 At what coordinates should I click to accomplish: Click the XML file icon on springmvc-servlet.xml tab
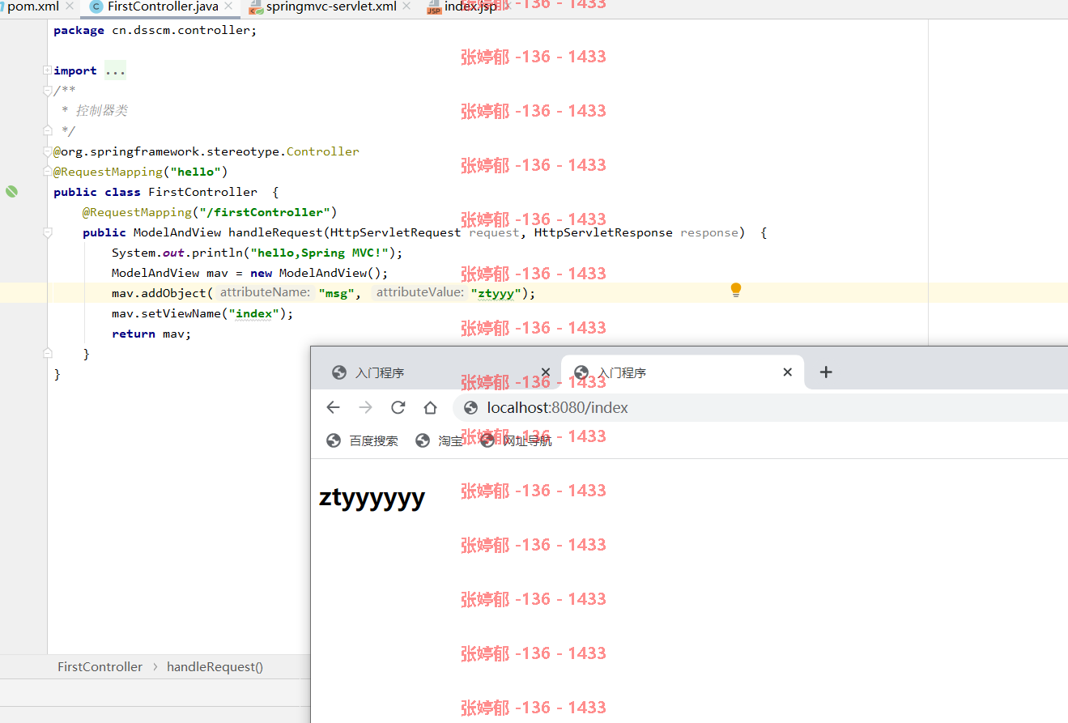point(256,8)
